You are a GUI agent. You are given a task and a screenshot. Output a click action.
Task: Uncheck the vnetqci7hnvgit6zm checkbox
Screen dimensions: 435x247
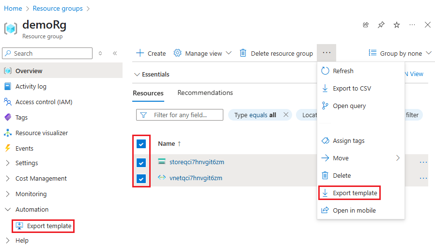(x=141, y=179)
